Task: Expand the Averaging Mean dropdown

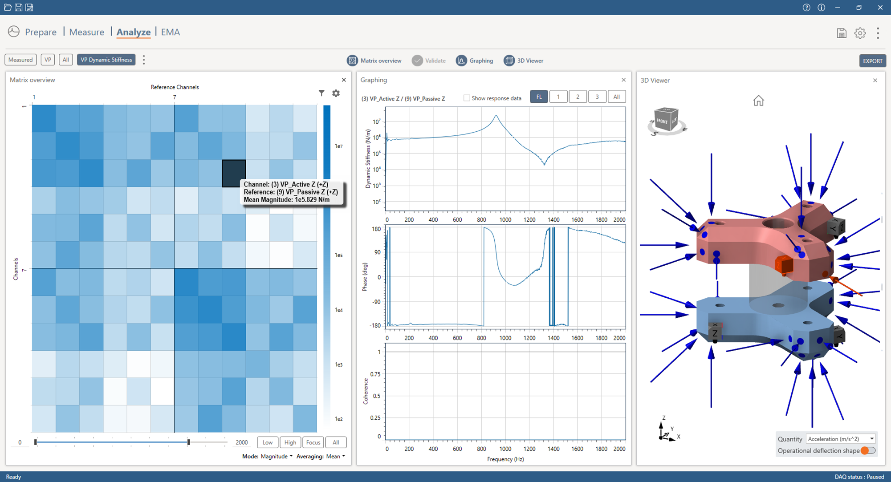Action: coord(335,456)
